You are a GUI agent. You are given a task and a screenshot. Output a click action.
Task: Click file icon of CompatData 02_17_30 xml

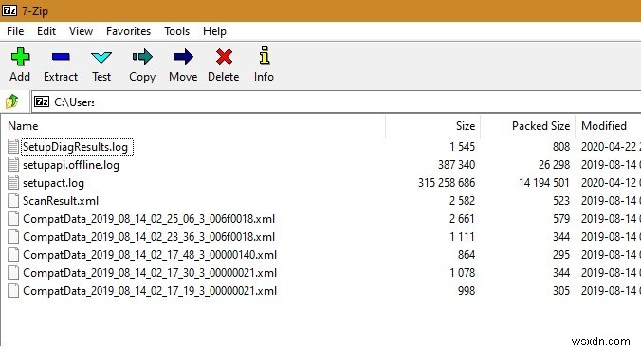point(13,272)
